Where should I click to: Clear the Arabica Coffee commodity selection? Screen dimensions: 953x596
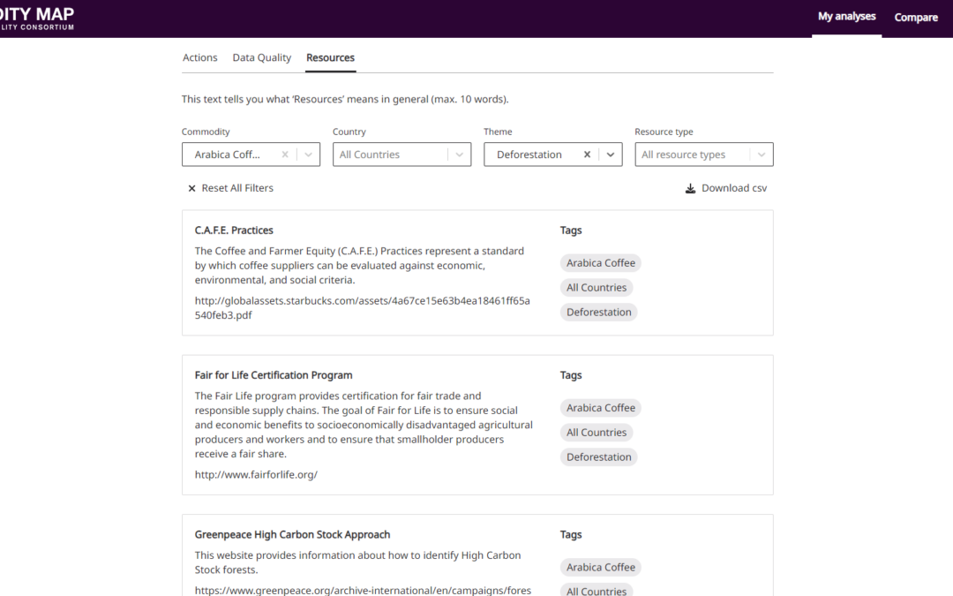click(284, 155)
